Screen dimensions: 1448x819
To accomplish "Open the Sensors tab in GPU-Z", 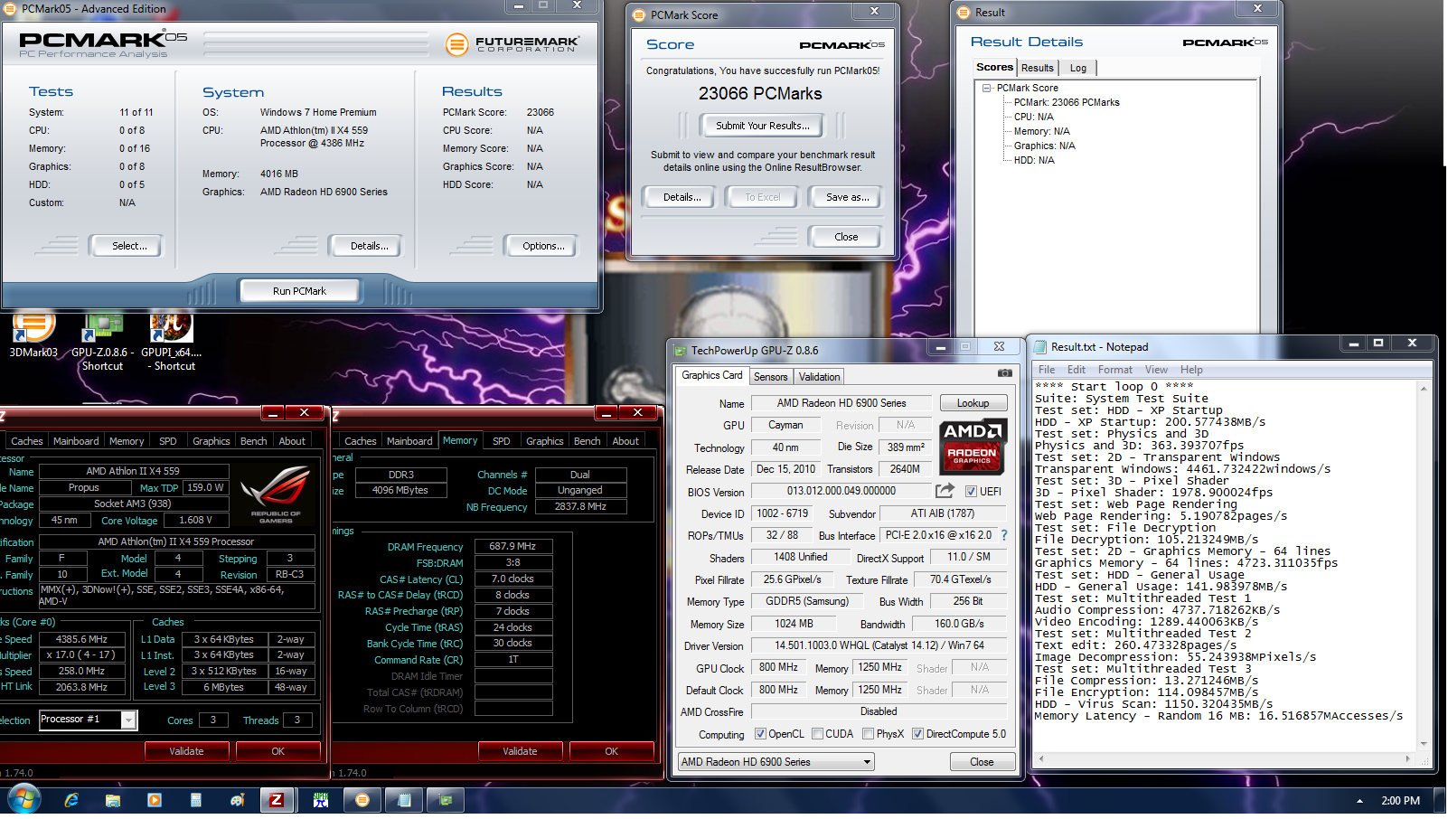I will 771,377.
